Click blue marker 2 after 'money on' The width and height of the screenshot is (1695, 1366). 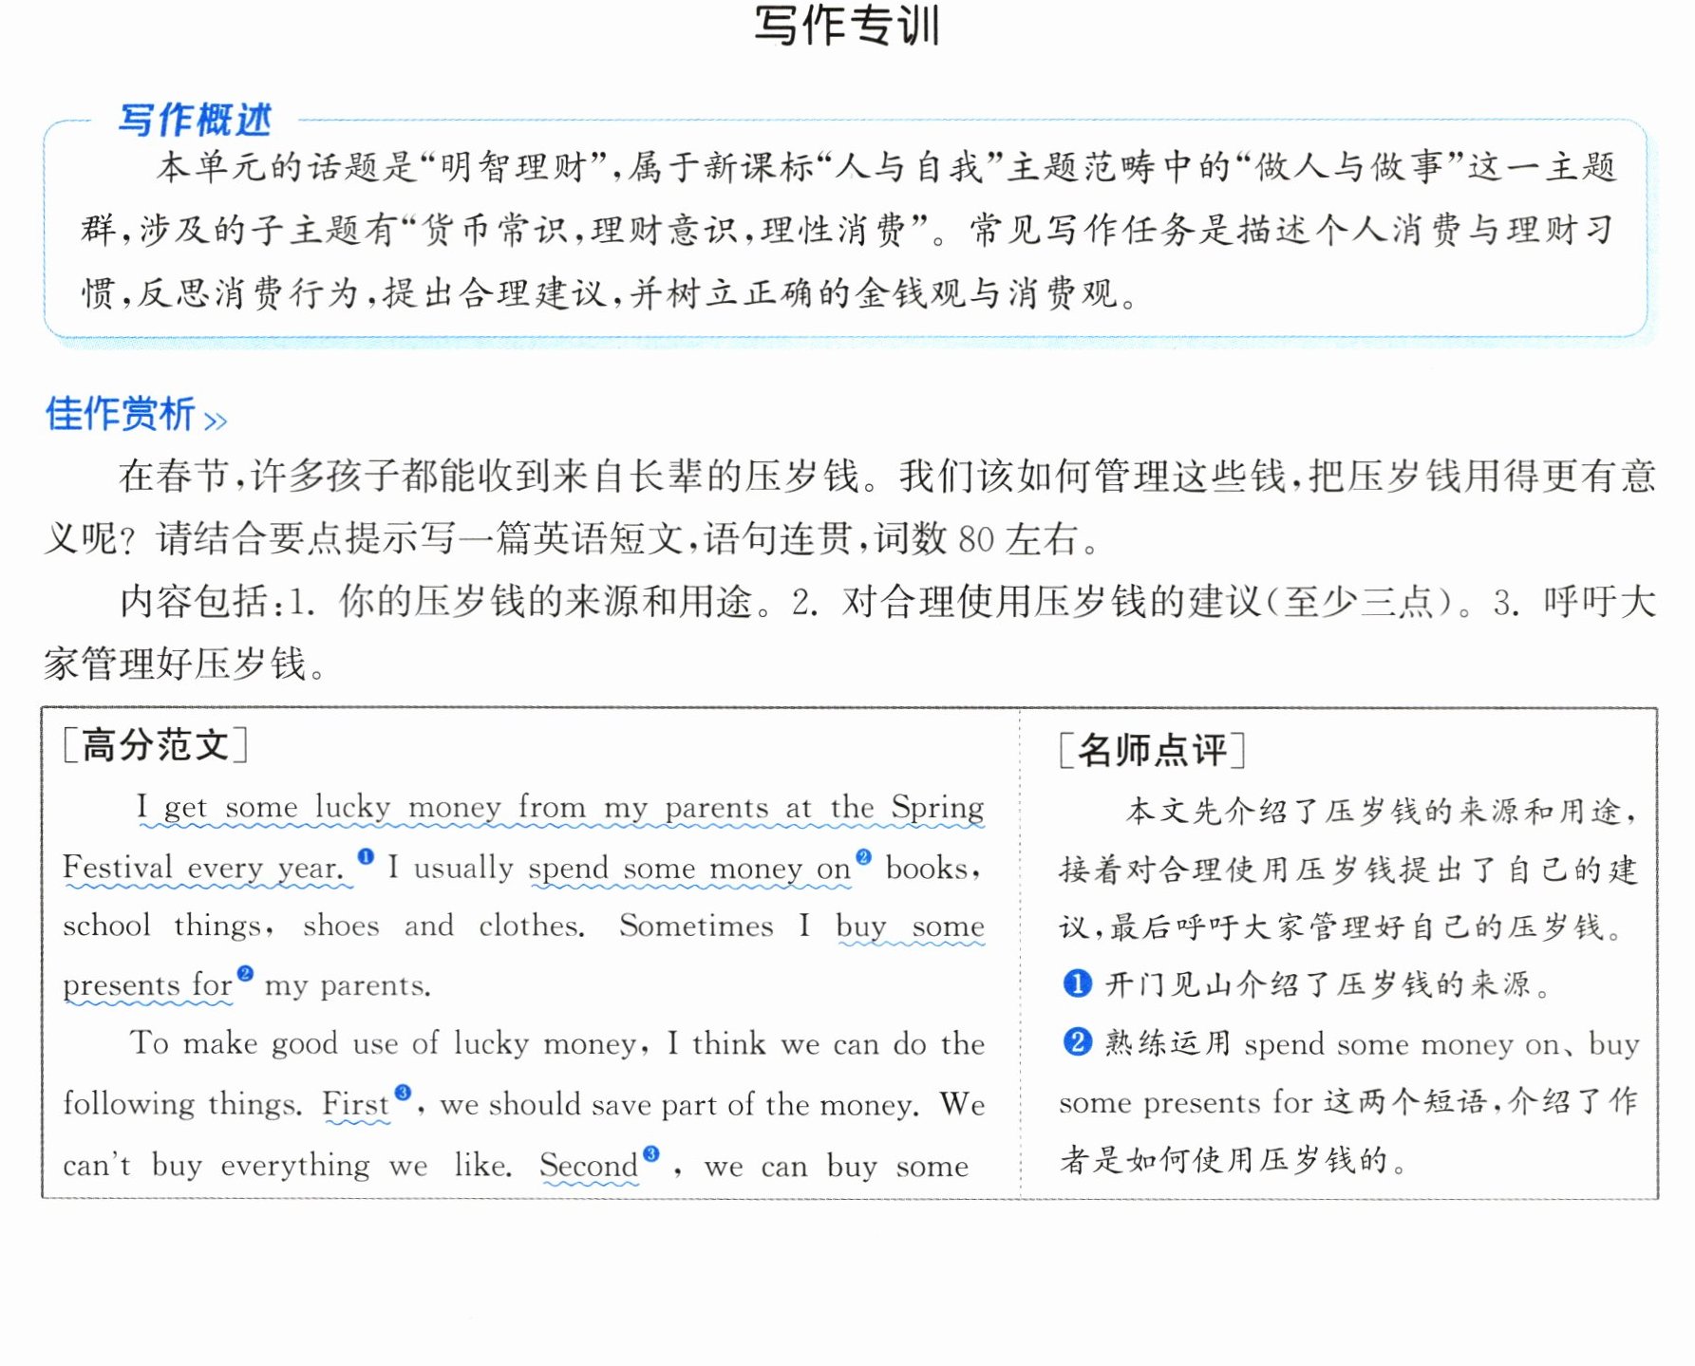point(863,857)
